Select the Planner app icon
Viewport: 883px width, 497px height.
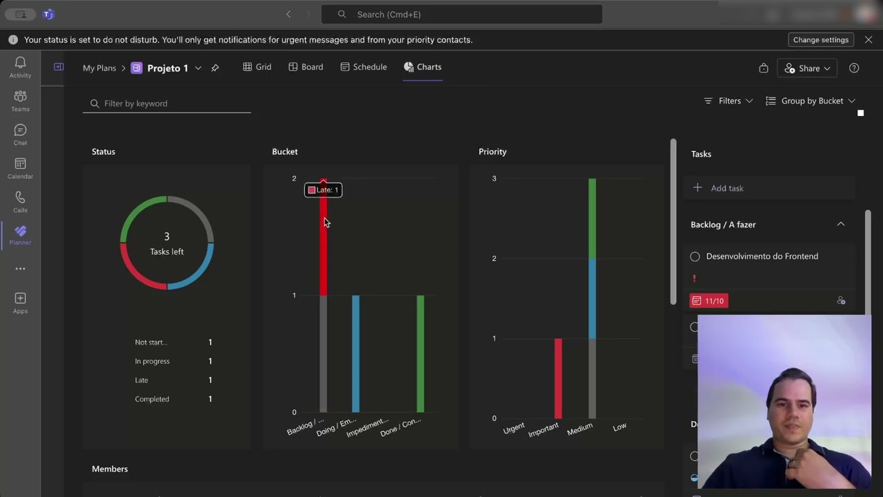tap(20, 235)
